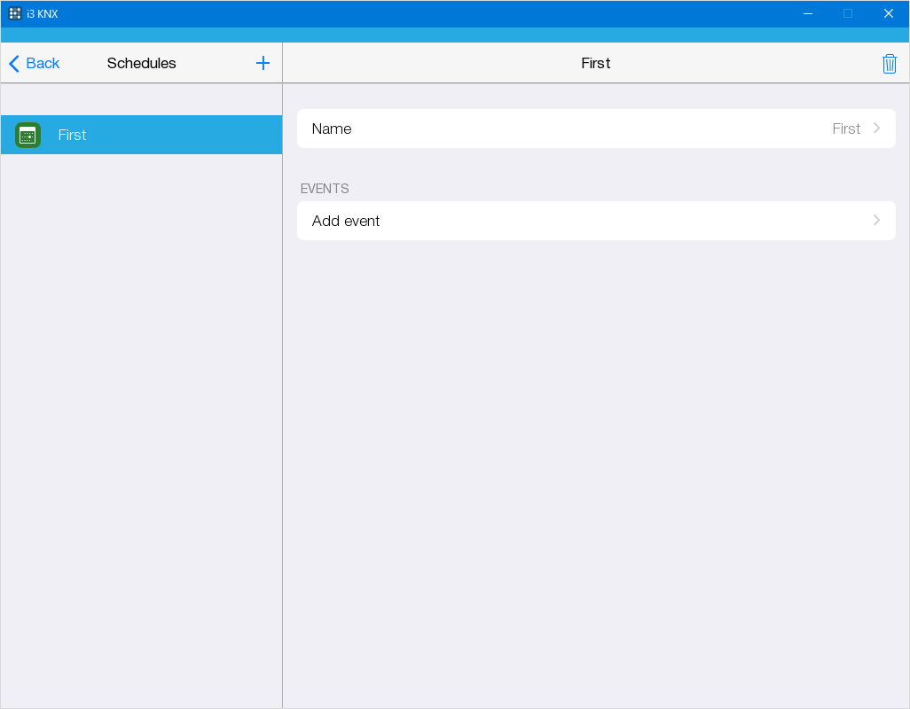This screenshot has height=709, width=910.
Task: Close the i3 KNX window
Action: (x=888, y=13)
